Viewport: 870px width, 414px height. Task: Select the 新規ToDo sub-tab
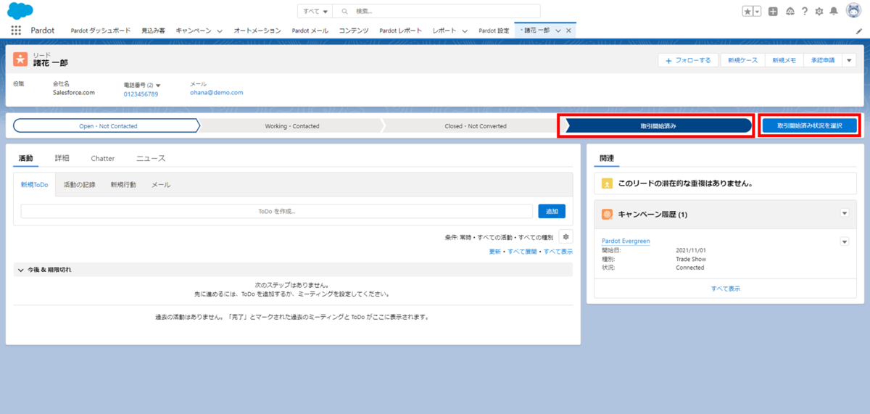pos(34,185)
